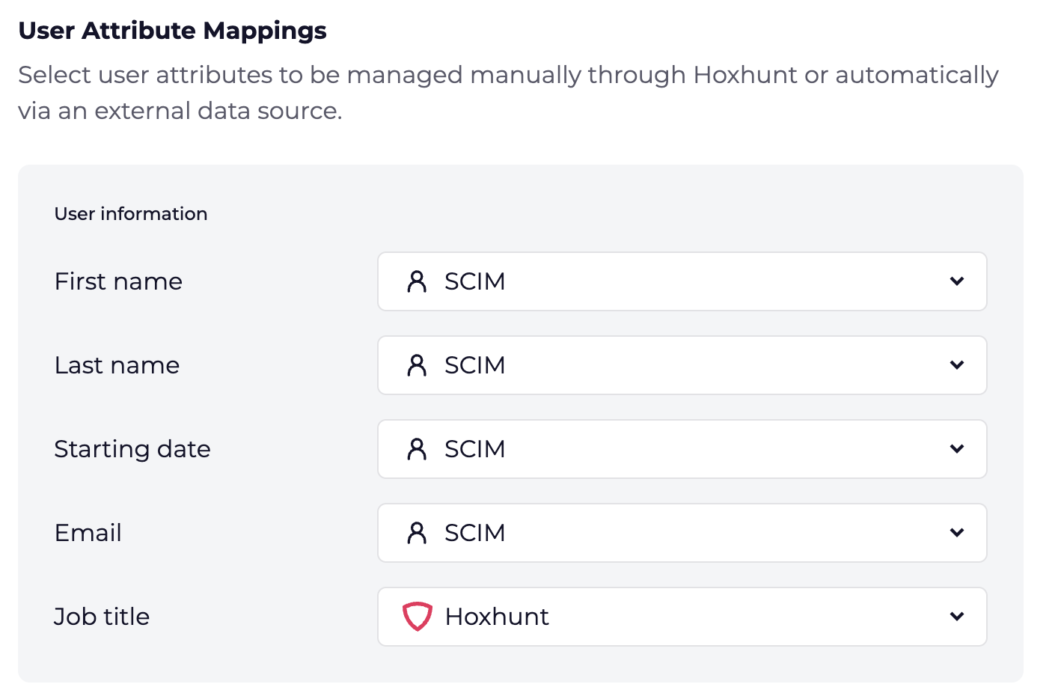Click the person icon in First name dropdown
Screen dimensions: 1061x696
[417, 281]
